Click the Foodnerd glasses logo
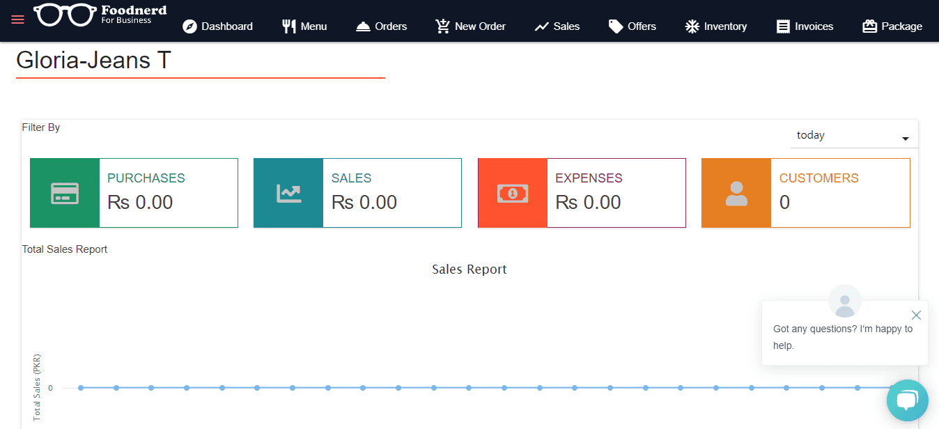This screenshot has height=429, width=939. [x=65, y=15]
